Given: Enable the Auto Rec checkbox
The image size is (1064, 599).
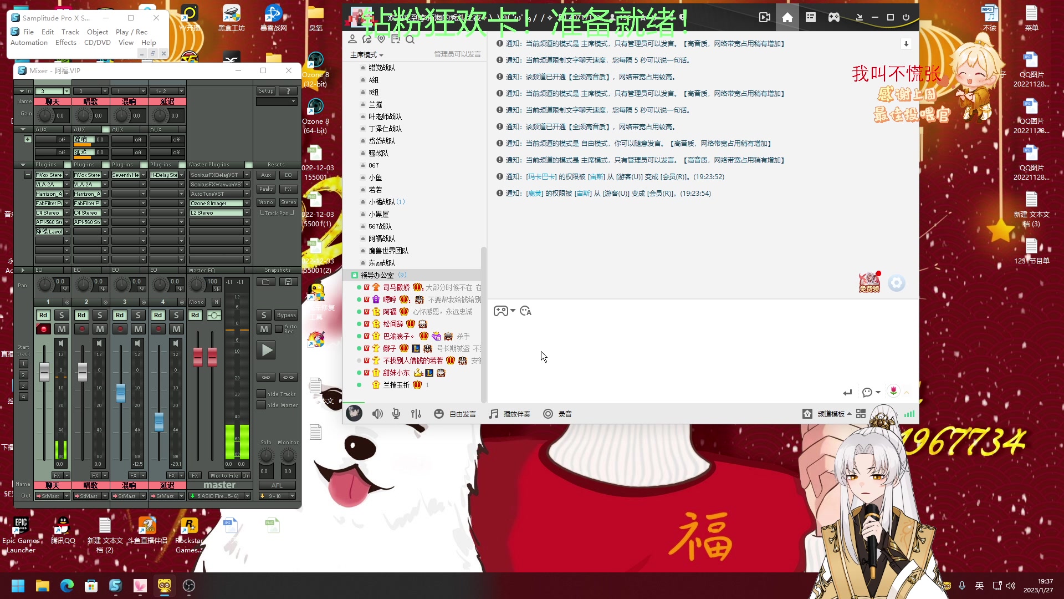Looking at the screenshot, I should pos(279,329).
